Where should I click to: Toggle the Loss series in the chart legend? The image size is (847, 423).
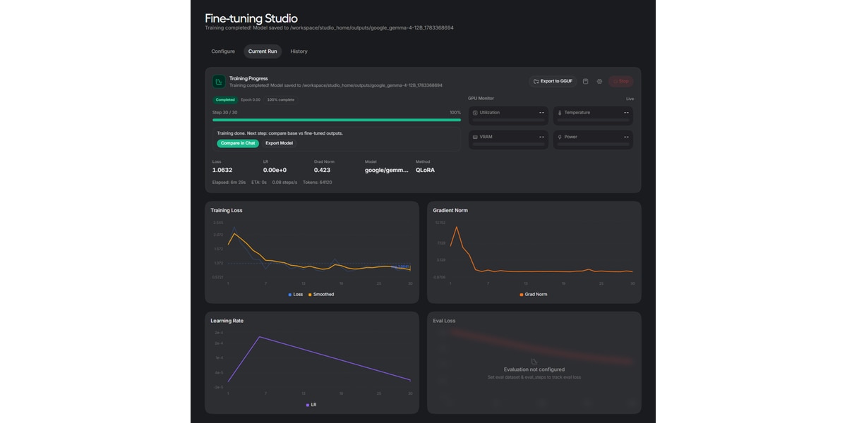click(x=296, y=294)
